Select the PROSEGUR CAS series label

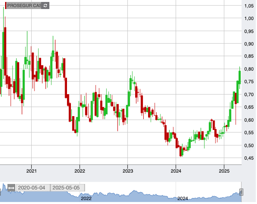pyautogui.click(x=24, y=5)
